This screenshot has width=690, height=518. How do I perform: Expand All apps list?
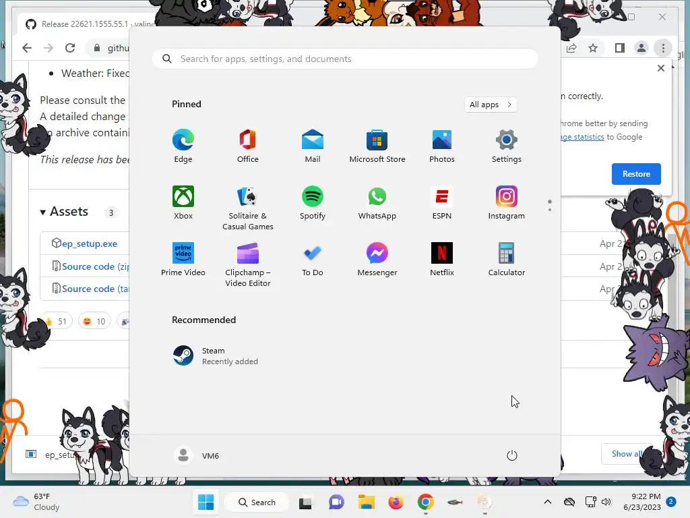pyautogui.click(x=491, y=105)
